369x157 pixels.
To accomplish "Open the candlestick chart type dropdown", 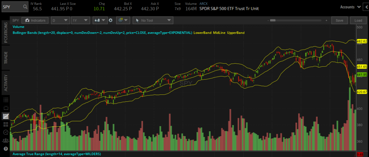I will pyautogui.click(x=100, y=20).
